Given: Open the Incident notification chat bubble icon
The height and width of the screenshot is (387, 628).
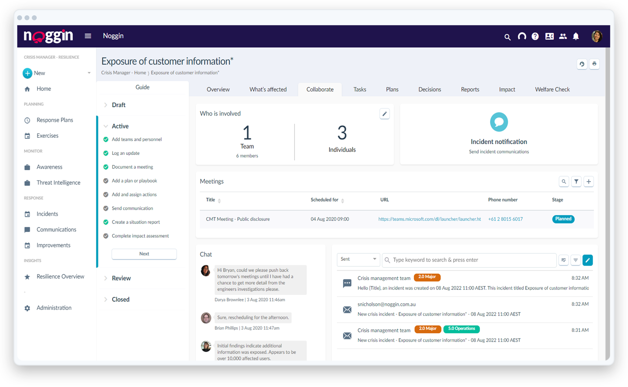Looking at the screenshot, I should 499,122.
